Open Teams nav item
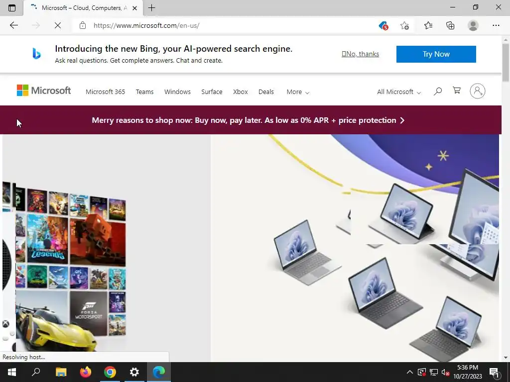Screen dimensions: 510x382 tap(145, 92)
